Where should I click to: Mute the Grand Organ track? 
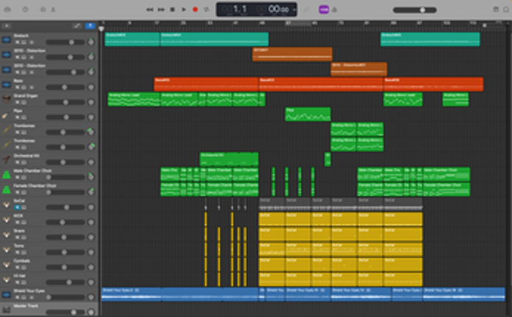17,102
